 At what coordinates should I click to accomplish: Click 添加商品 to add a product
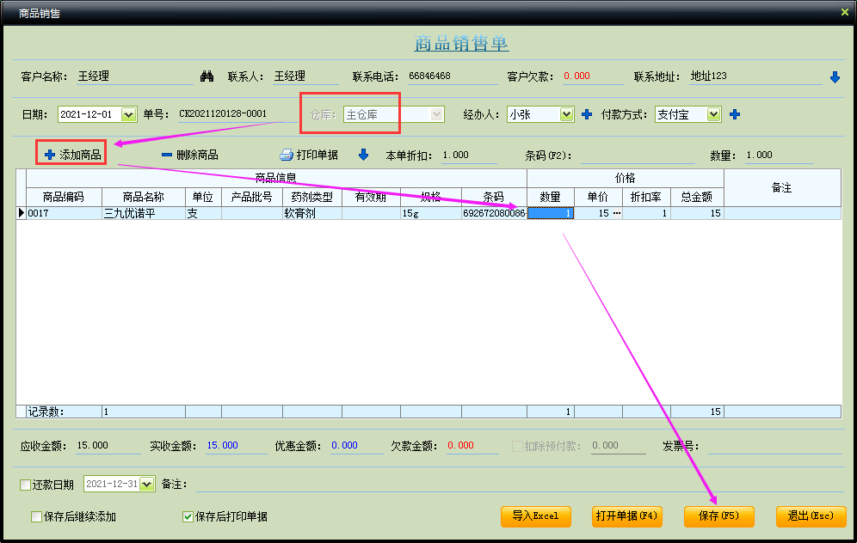(x=73, y=155)
